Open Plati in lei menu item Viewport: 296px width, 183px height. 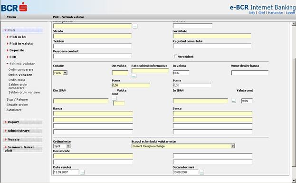[18, 37]
